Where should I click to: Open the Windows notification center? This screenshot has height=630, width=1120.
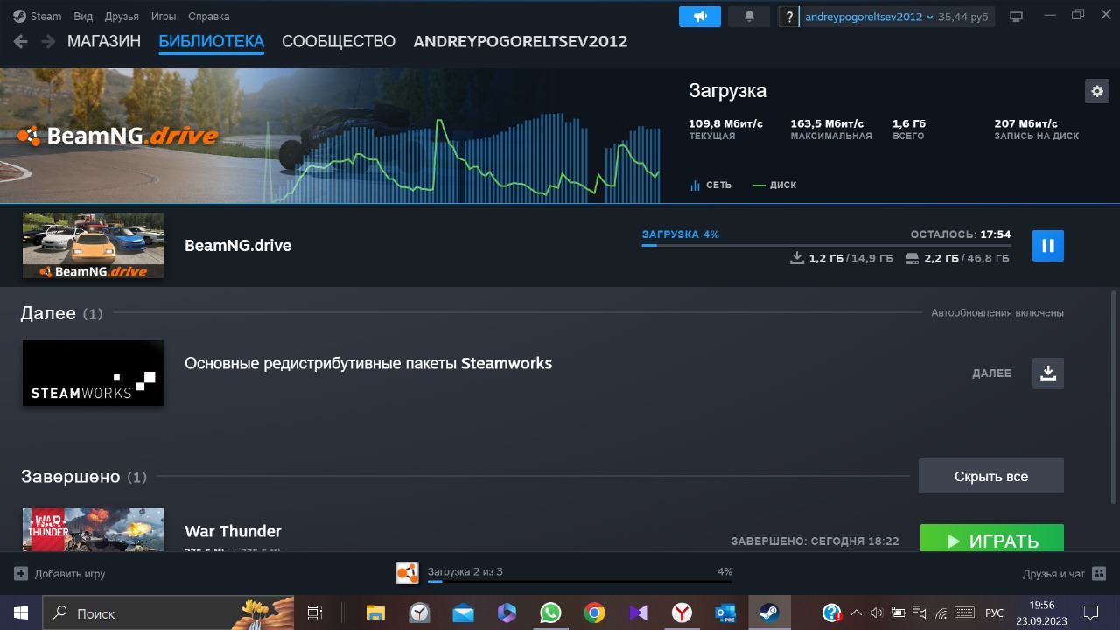[1091, 612]
